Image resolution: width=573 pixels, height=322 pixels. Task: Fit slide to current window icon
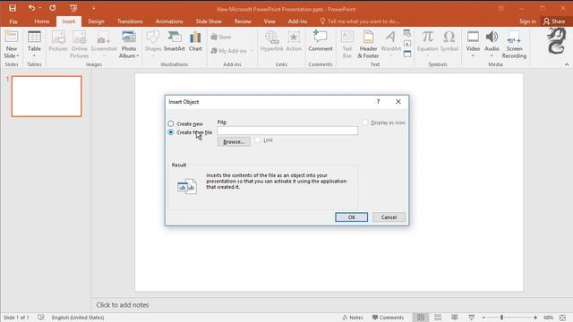click(562, 318)
